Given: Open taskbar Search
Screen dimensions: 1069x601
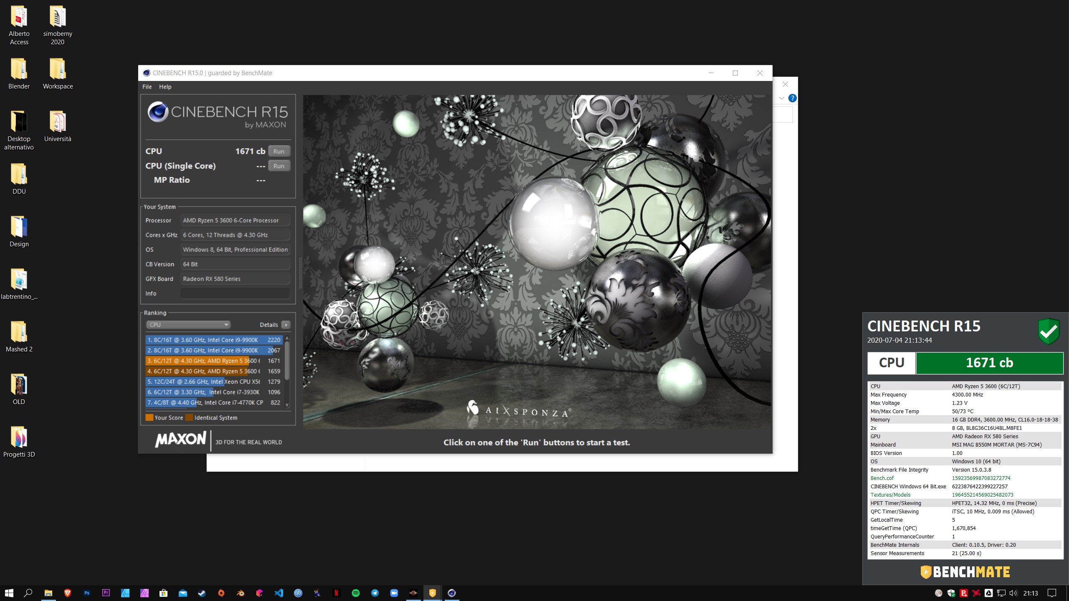Looking at the screenshot, I should [x=28, y=593].
